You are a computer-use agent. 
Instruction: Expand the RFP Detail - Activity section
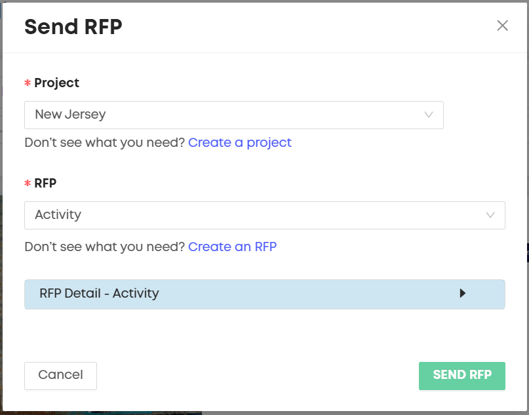[264, 294]
